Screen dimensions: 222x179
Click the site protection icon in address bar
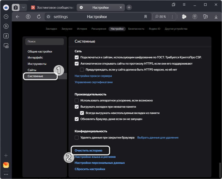point(48,17)
